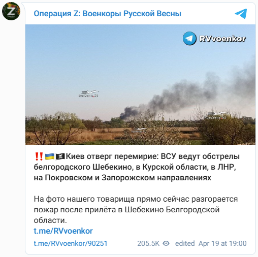The image size is (258, 257).
Task: Click the rusvesna.su jet watermark at left
Action: pyautogui.click(x=88, y=94)
